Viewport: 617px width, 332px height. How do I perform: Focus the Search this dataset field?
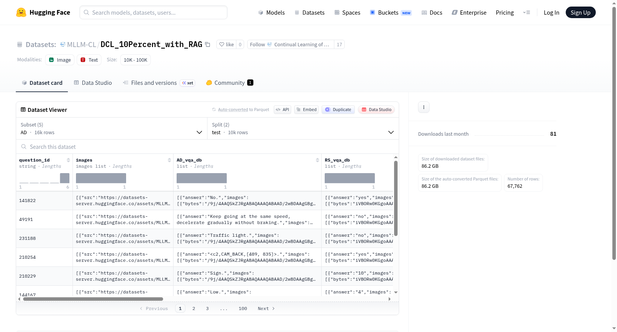tap(207, 147)
